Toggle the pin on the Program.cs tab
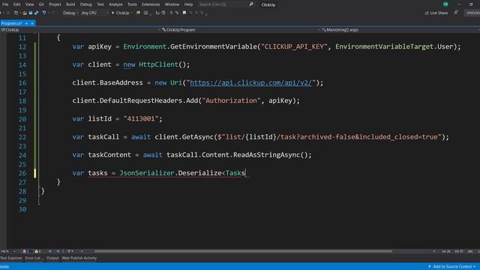 pos(27,23)
